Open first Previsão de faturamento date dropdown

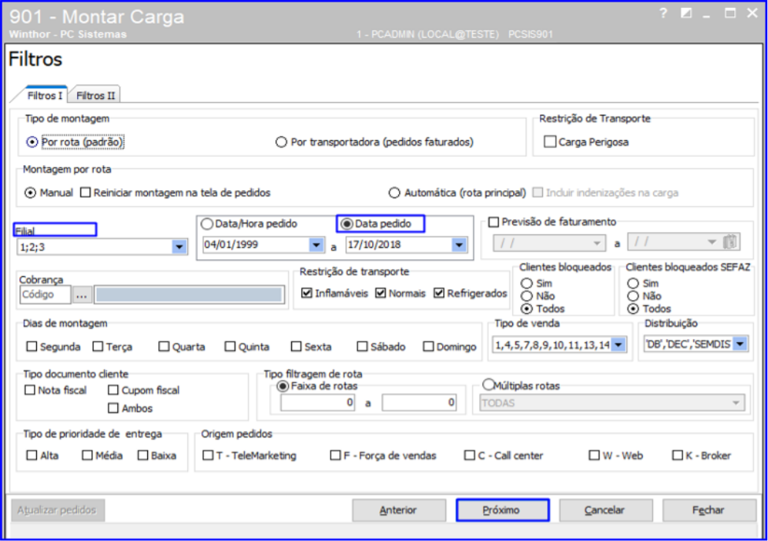tap(597, 243)
